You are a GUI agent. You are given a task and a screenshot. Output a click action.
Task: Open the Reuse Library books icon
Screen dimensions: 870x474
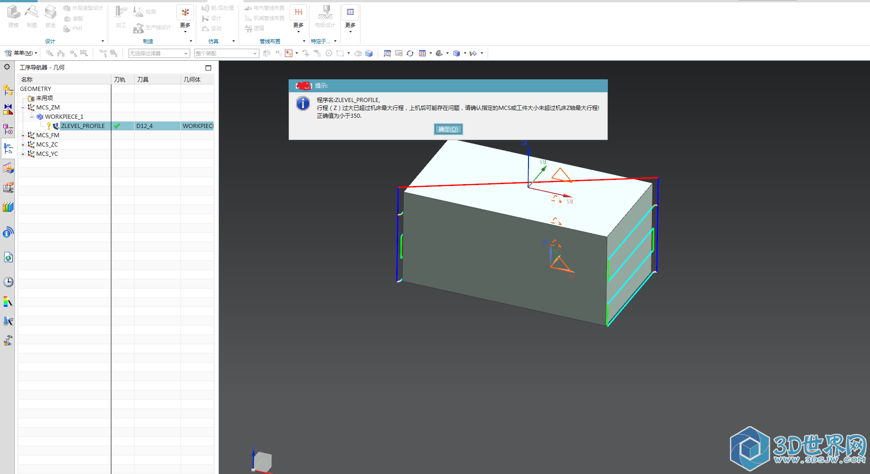[8, 207]
